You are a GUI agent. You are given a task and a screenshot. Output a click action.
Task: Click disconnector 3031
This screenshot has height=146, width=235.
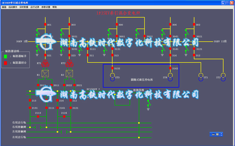69,36
